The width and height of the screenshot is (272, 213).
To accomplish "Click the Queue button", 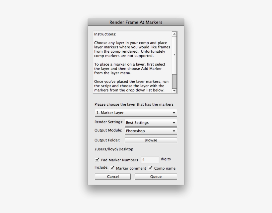I will pos(156,177).
